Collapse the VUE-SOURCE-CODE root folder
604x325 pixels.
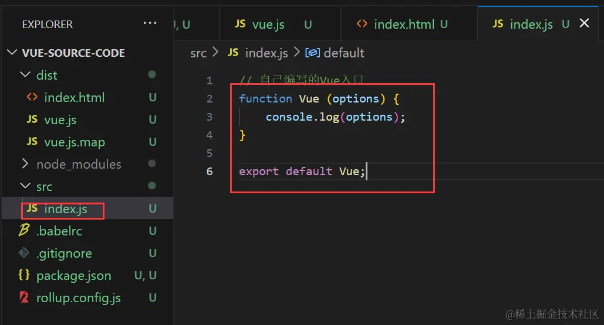tap(12, 52)
